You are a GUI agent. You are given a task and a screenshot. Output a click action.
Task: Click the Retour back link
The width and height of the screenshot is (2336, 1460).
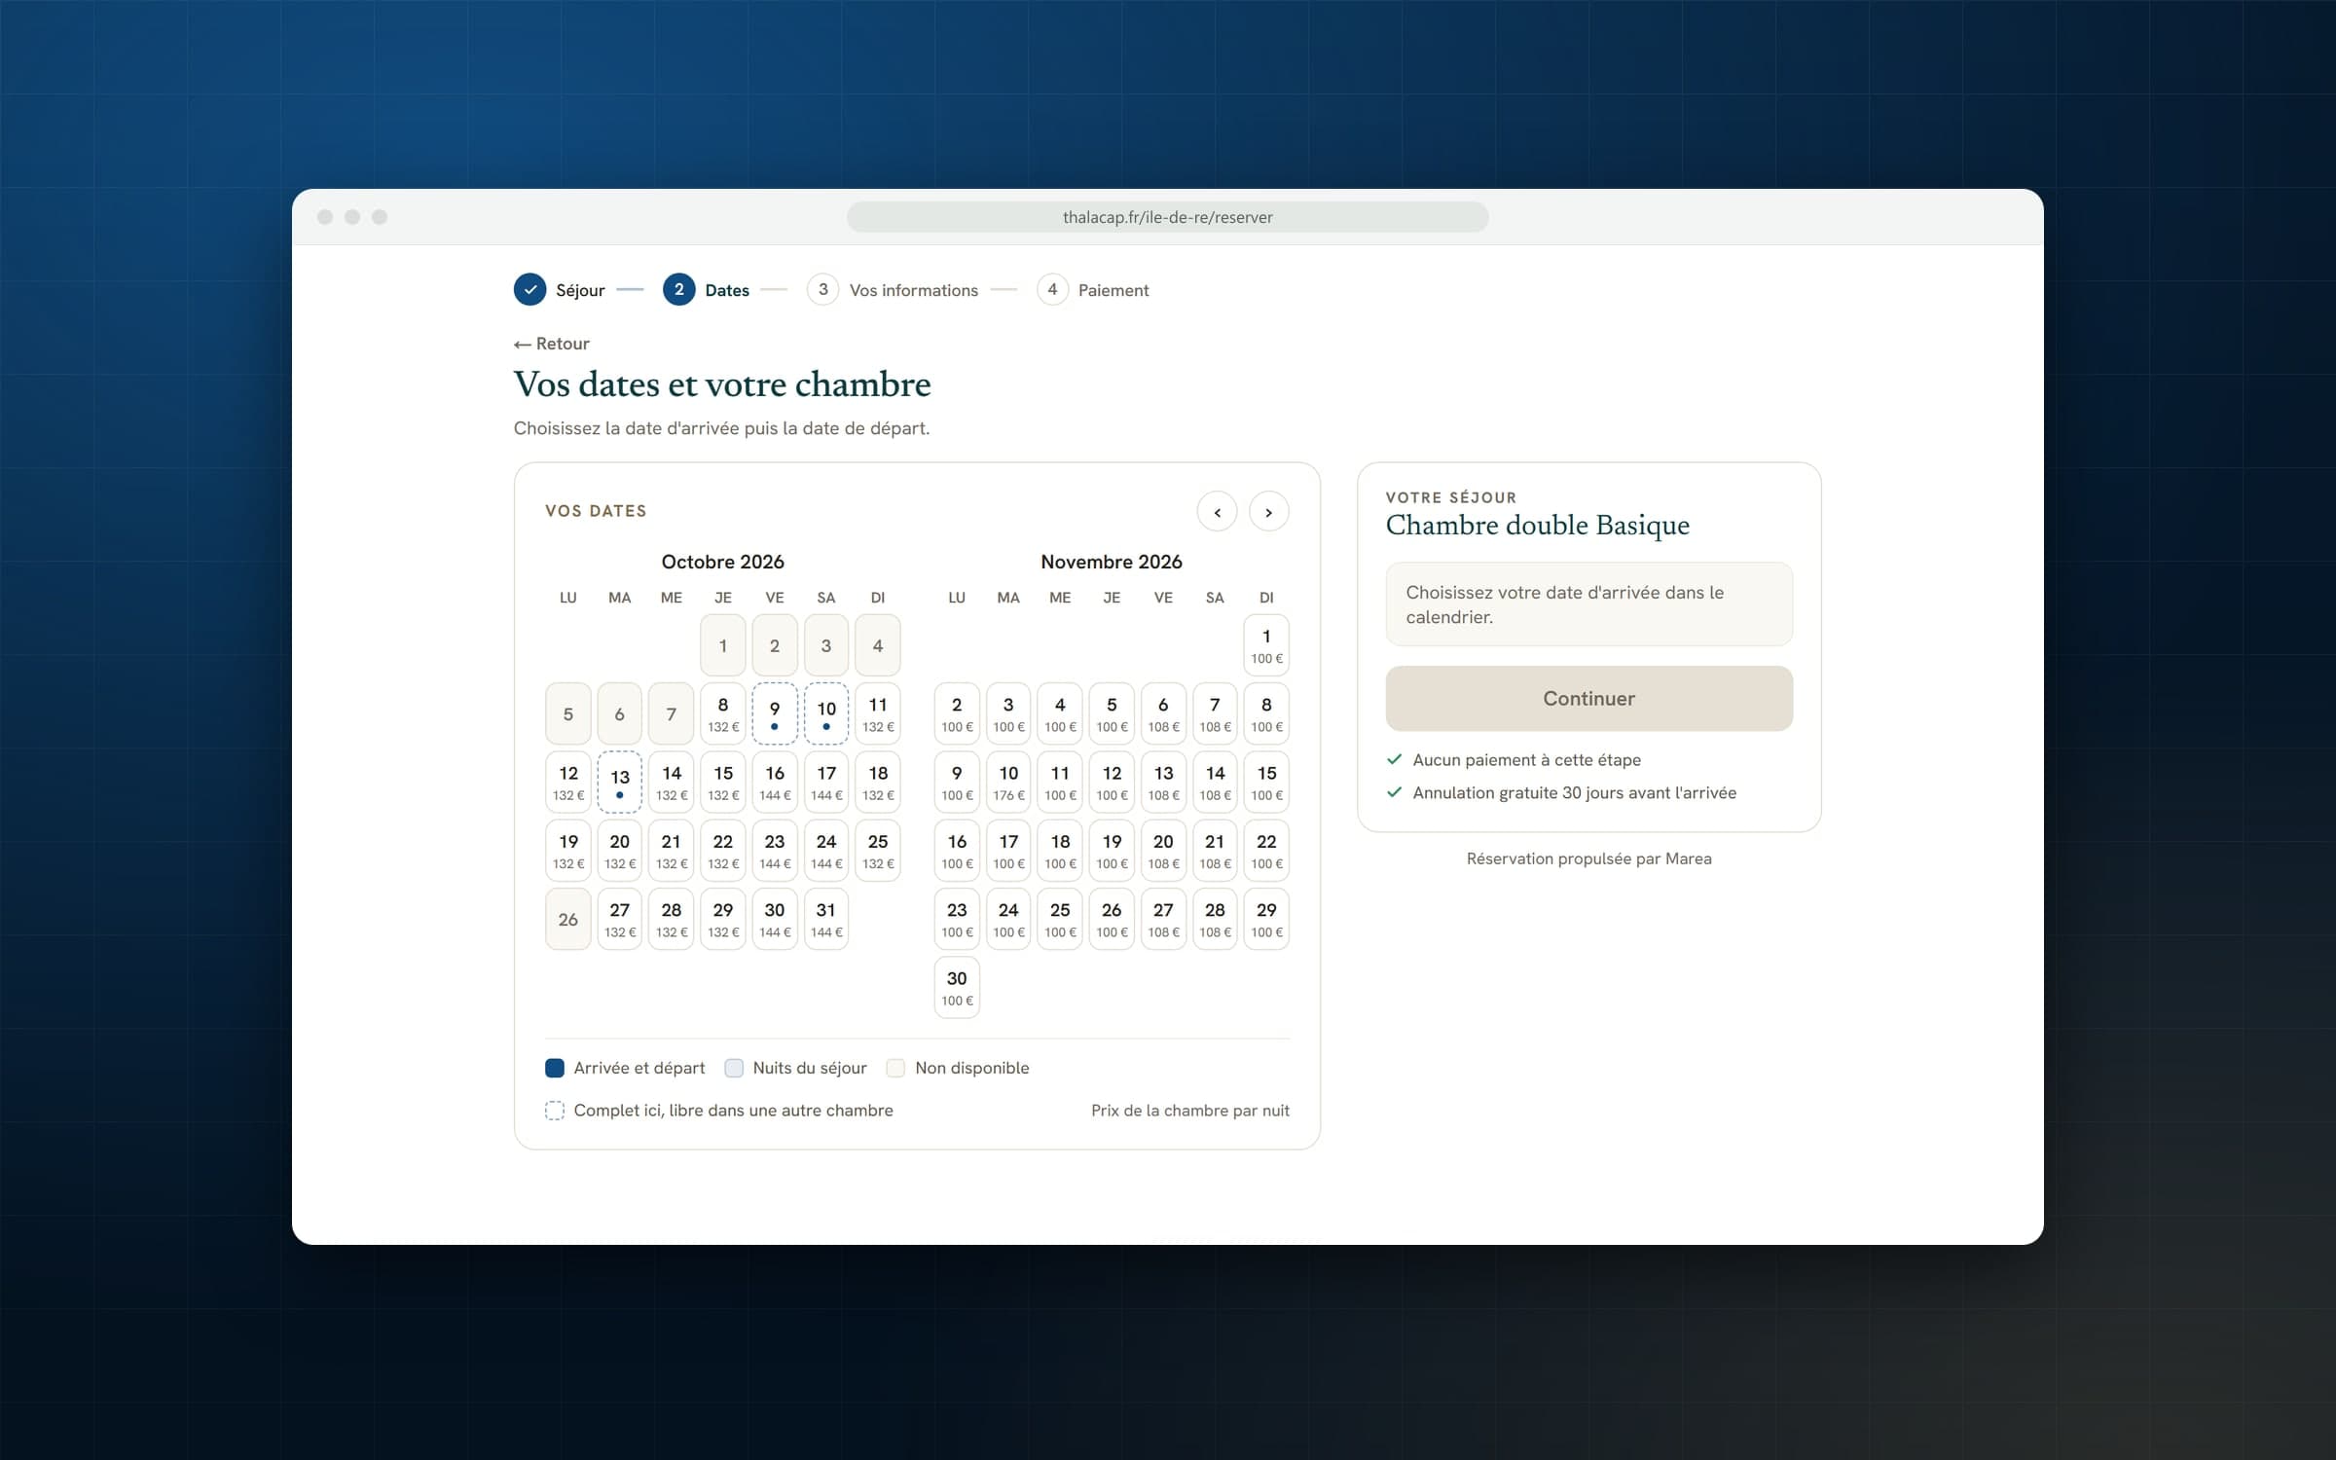click(x=552, y=344)
